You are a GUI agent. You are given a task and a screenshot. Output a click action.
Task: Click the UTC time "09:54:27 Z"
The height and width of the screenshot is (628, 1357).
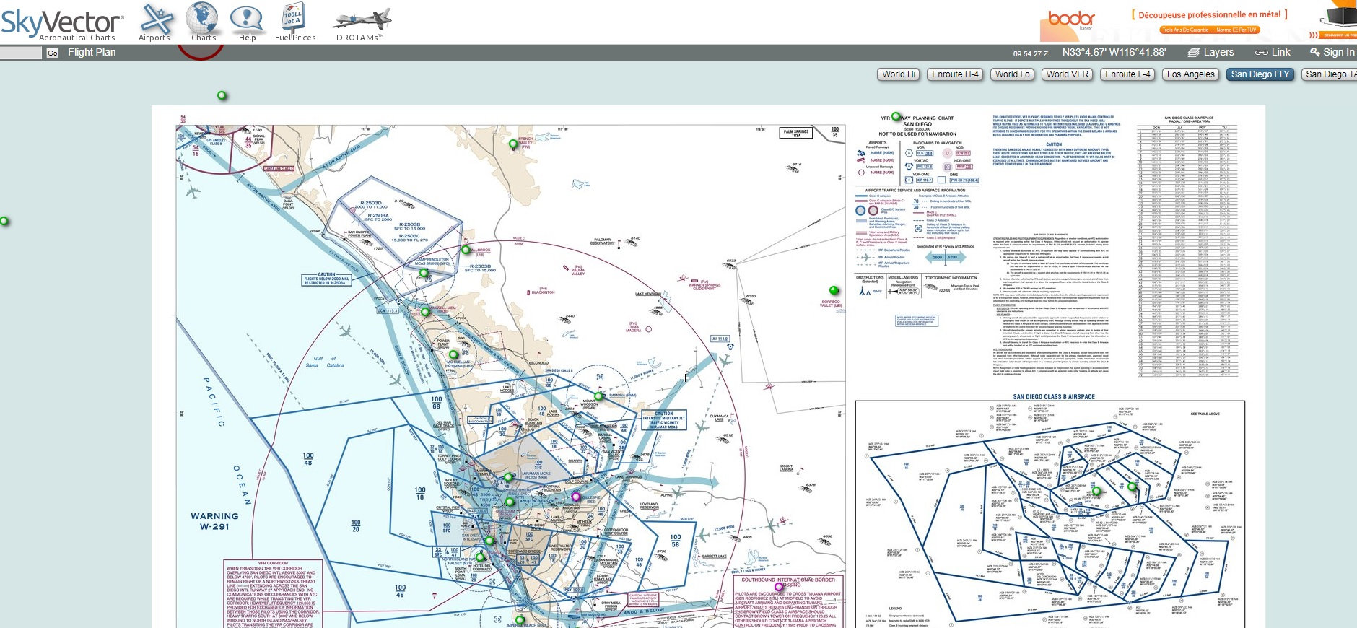1030,53
